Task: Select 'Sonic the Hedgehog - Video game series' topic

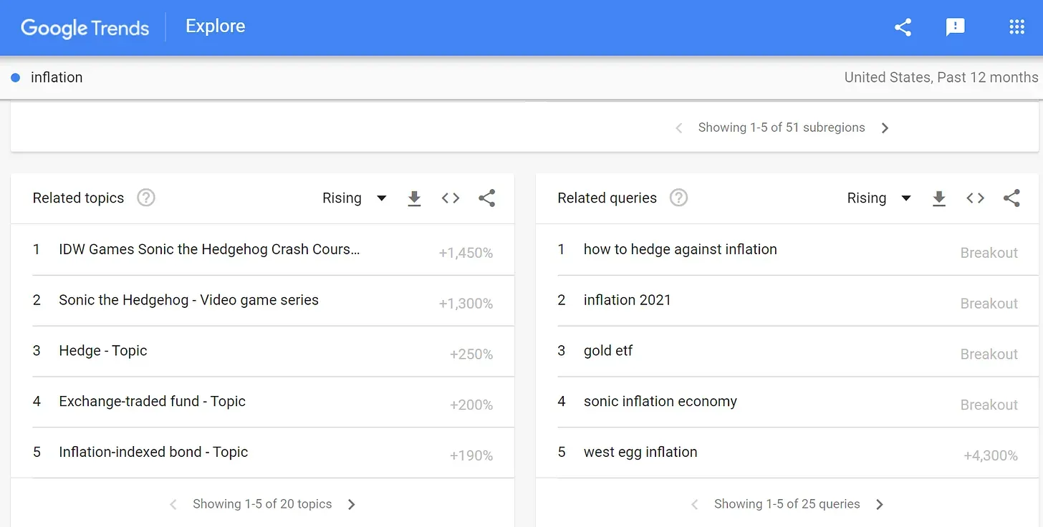Action: (x=188, y=300)
